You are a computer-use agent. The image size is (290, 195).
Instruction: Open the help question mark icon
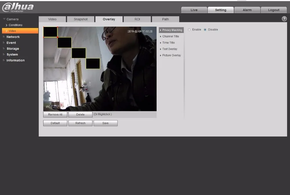tap(284, 19)
